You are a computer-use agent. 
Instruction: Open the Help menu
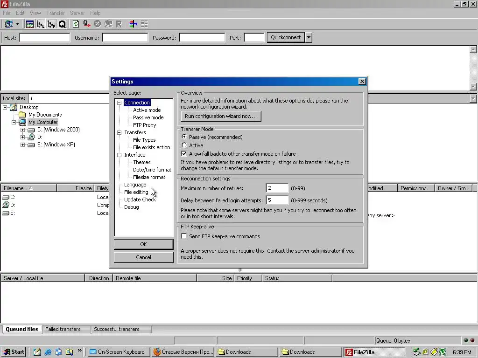coord(95,13)
